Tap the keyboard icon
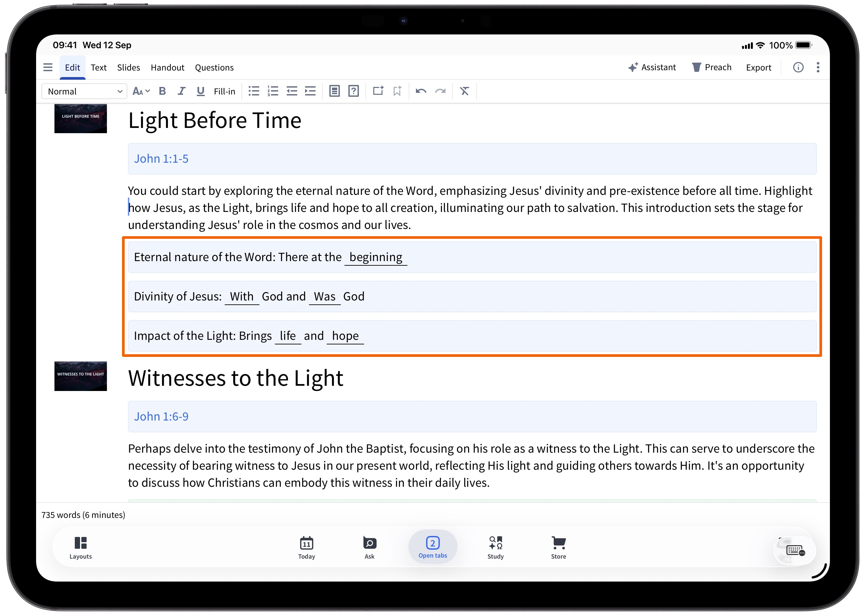 coord(795,550)
